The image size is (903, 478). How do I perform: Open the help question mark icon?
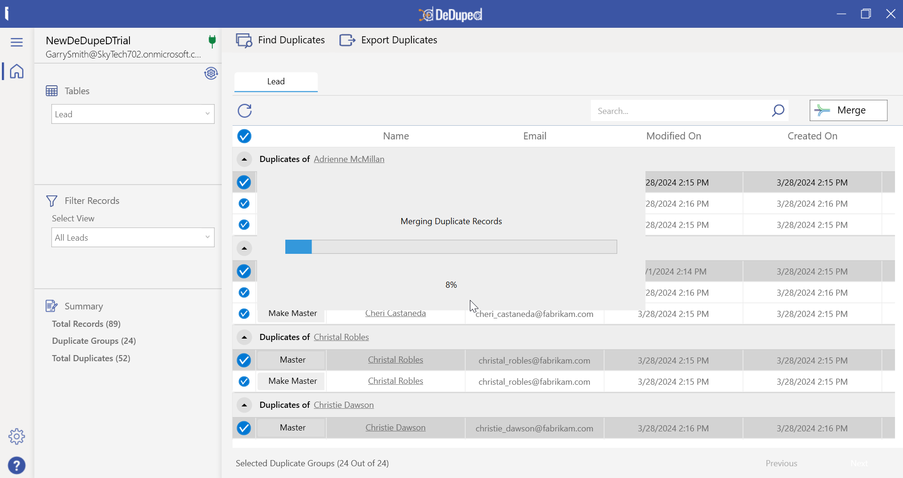[16, 466]
